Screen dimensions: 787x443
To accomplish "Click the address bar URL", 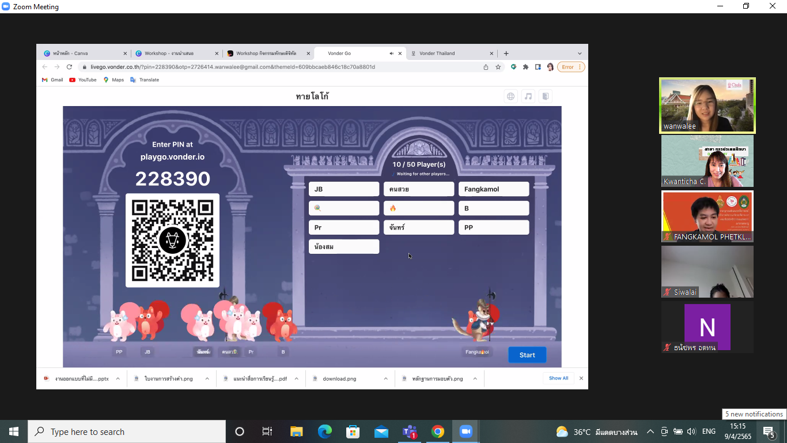I will coord(232,67).
